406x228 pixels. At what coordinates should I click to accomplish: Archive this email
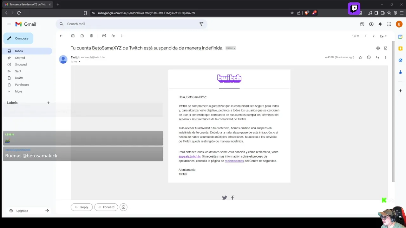(73, 36)
